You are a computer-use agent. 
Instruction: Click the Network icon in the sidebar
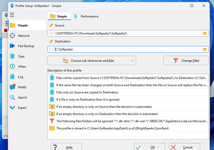tap(12, 36)
